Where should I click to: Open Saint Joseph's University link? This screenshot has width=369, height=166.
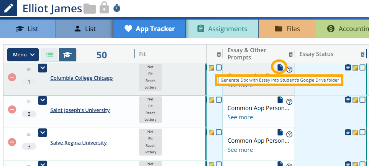coord(80,110)
